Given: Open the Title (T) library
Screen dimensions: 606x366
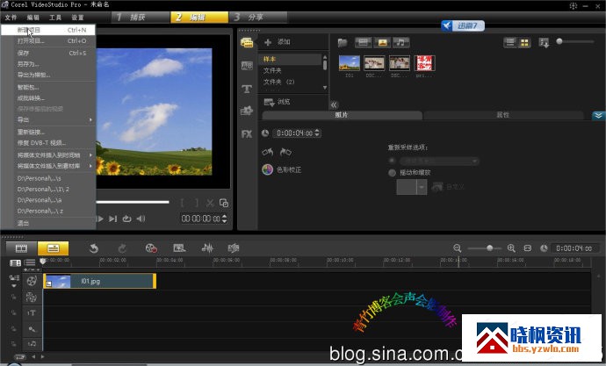Looking at the screenshot, I should tap(247, 89).
